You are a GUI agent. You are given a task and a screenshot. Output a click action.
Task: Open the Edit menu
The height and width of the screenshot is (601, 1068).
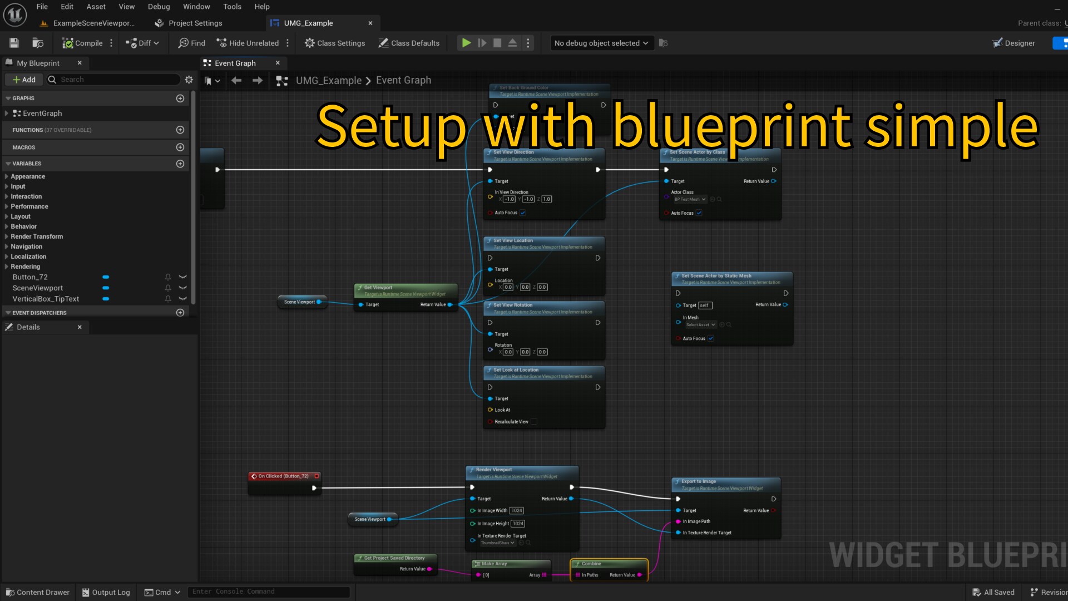[x=67, y=7]
